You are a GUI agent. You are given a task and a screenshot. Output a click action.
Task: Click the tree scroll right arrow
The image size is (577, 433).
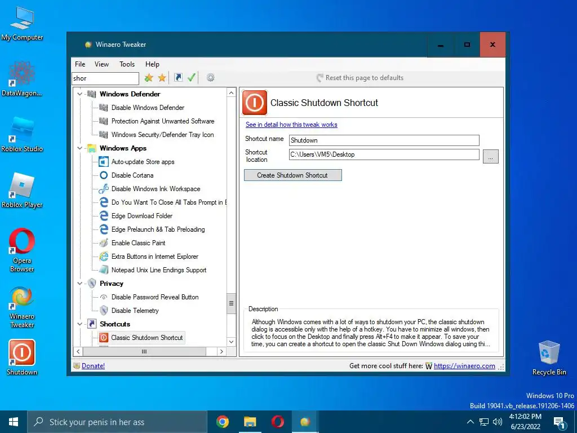pyautogui.click(x=221, y=352)
